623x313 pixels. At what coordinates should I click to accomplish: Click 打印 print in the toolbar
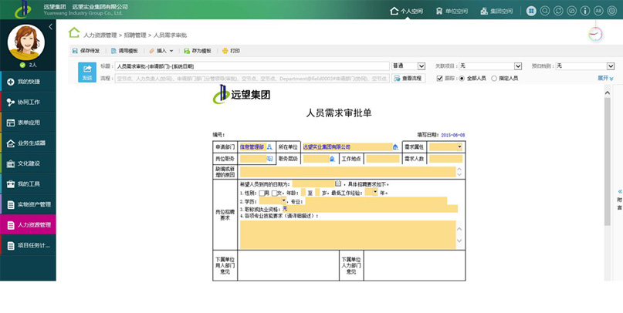tap(231, 51)
